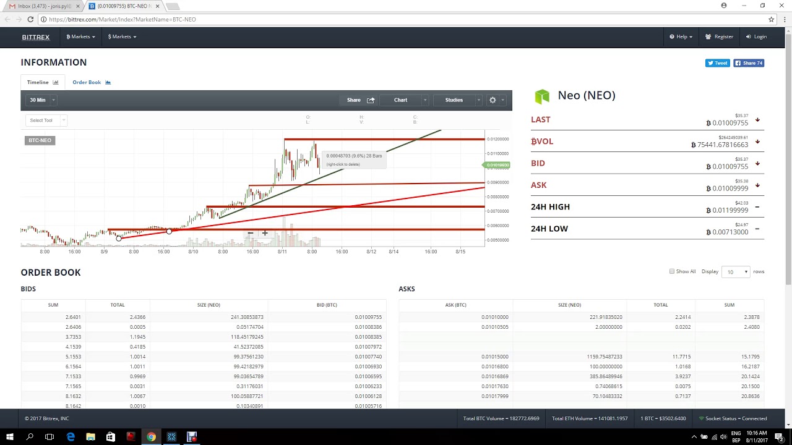Open the notification center icon
The width and height of the screenshot is (792, 445).
click(x=779, y=437)
